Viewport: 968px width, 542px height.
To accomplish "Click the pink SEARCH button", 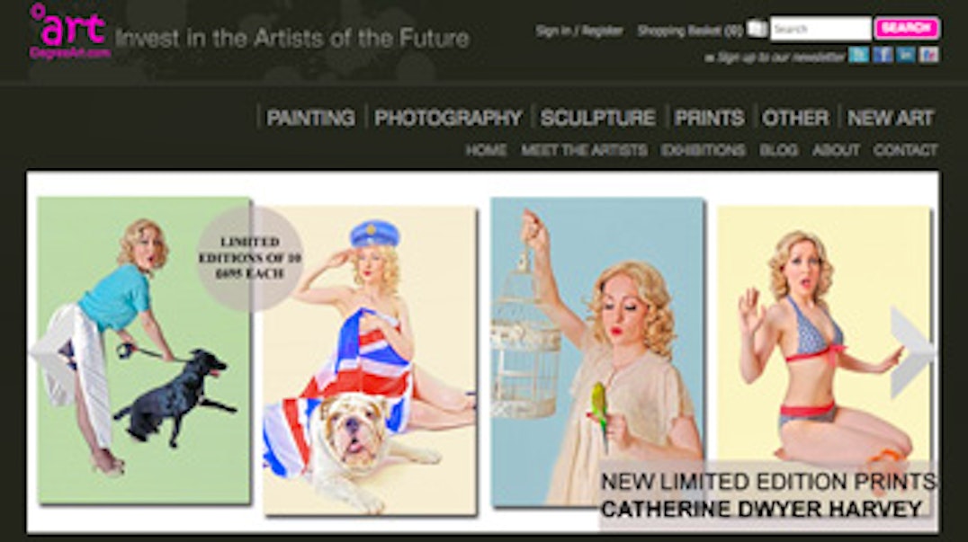I will pos(906,29).
